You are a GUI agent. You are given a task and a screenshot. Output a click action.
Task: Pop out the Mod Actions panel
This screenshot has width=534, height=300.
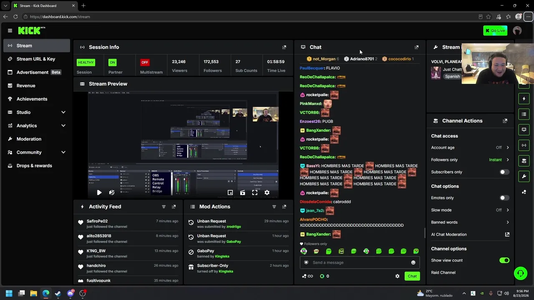pos(284,207)
